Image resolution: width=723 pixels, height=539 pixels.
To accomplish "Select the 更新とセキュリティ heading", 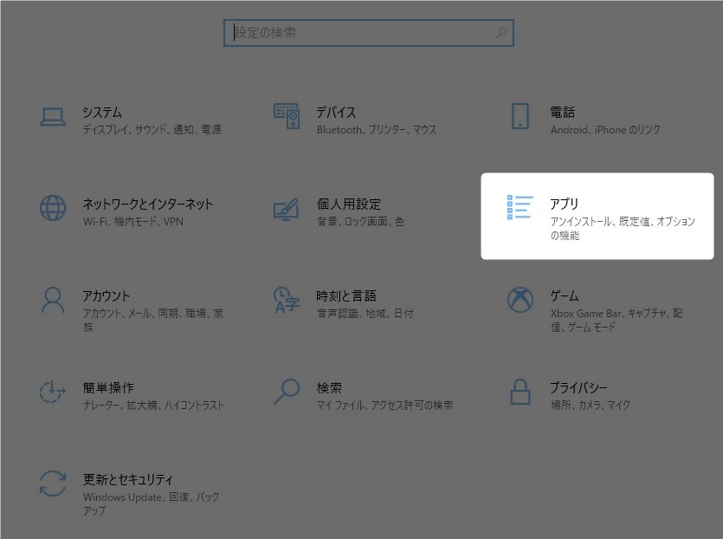I will [x=128, y=479].
